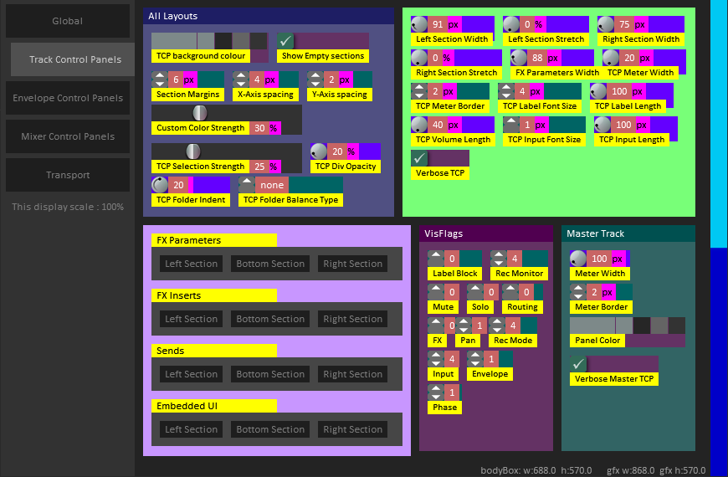Click Sends Left Section button
The image size is (728, 477).
[192, 374]
